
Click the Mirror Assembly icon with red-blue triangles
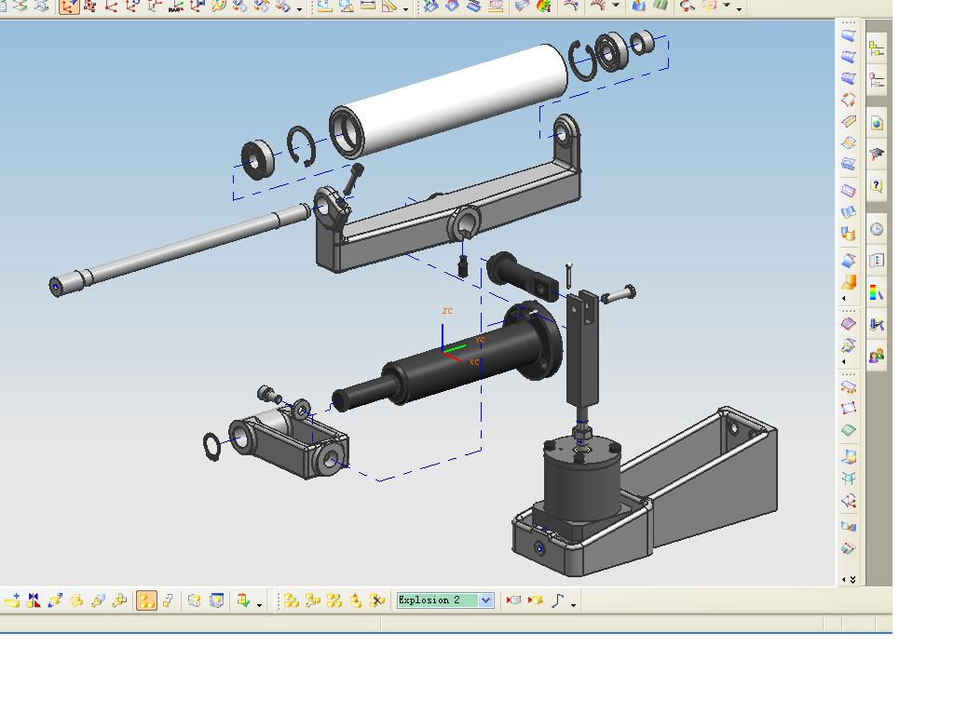coord(34,600)
